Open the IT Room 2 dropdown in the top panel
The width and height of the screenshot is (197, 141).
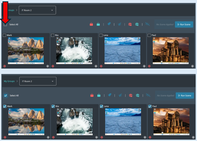click(37, 10)
